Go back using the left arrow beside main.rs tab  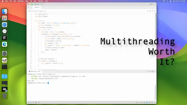pos(28,7)
